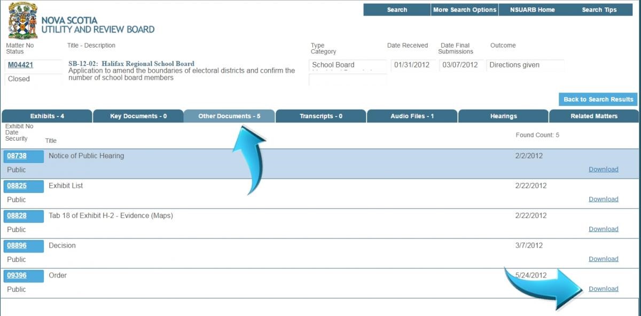Click the Order title text
Viewport: 641px width, 316px height.
pos(58,276)
